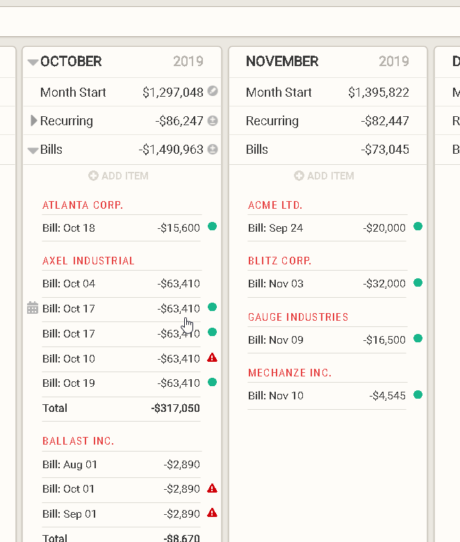Select the Axel Industrial Bill: Oct 04 row
The image size is (460, 542).
tap(121, 284)
